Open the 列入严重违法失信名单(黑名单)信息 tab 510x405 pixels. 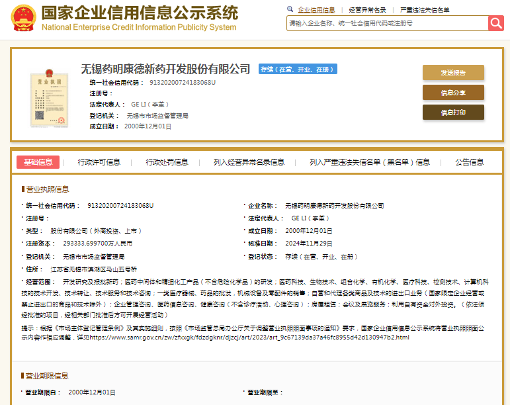370,162
